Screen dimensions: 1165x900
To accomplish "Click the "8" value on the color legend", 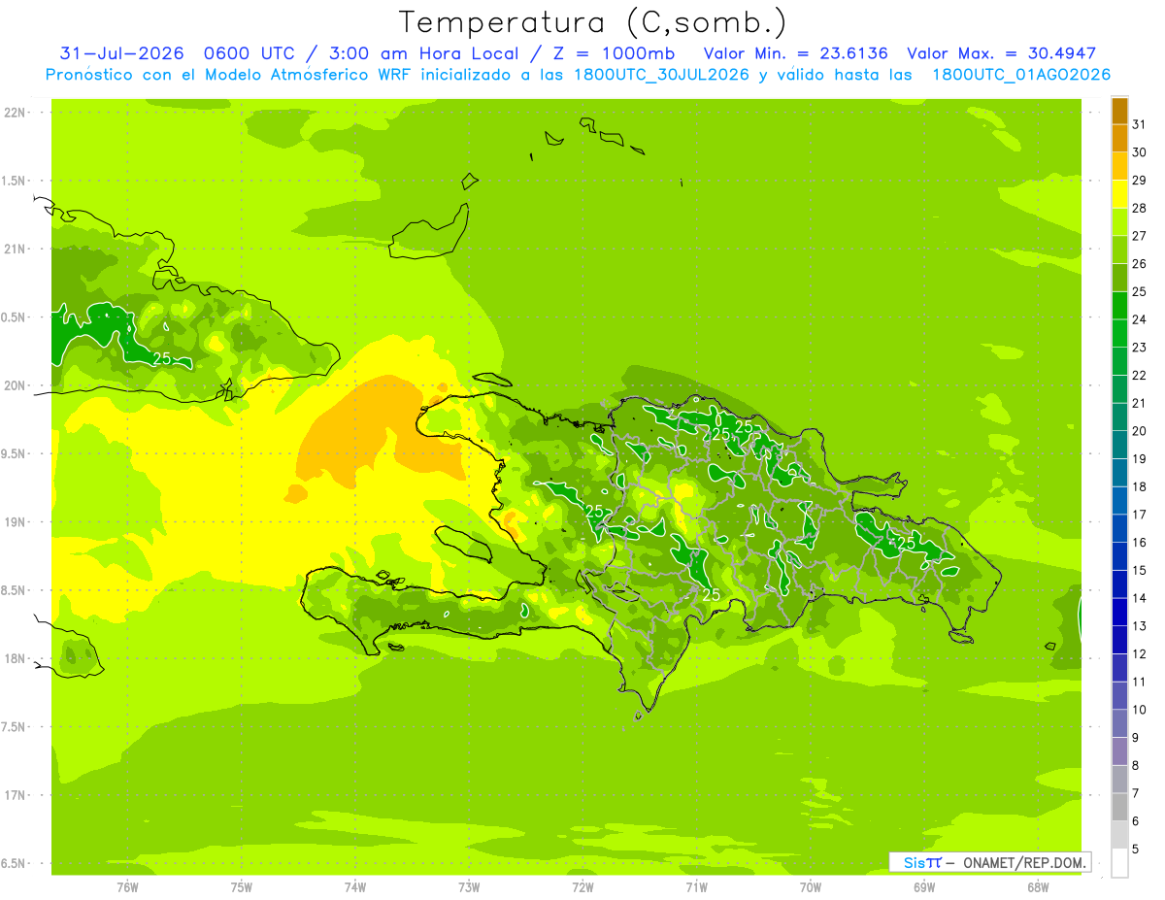I will coord(1136,765).
